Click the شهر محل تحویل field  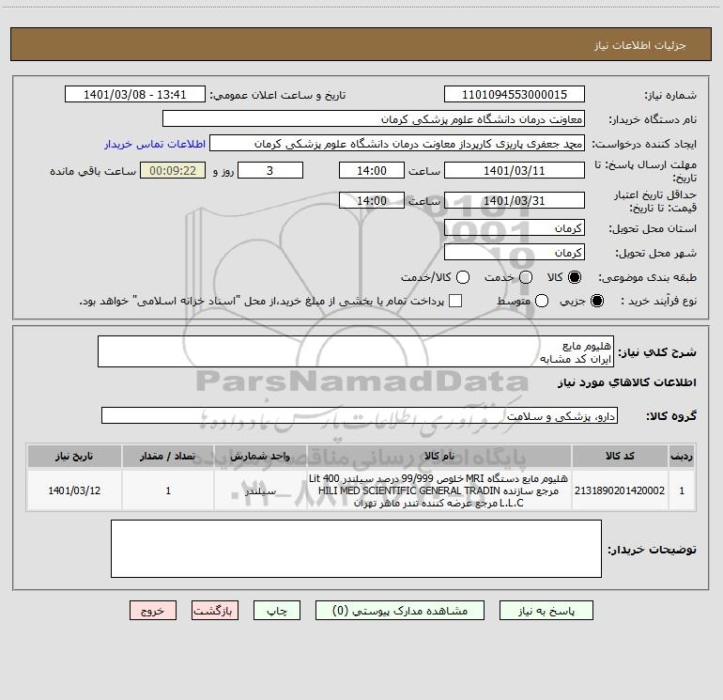coord(515,252)
